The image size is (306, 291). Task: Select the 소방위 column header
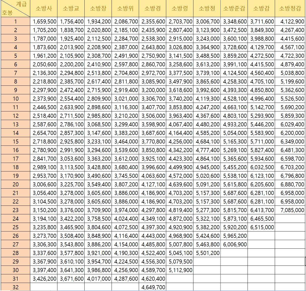[125, 9]
